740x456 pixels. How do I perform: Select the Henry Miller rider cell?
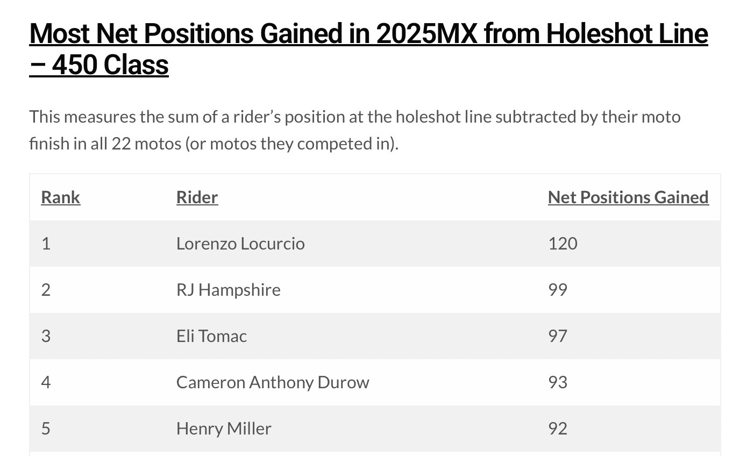(224, 429)
